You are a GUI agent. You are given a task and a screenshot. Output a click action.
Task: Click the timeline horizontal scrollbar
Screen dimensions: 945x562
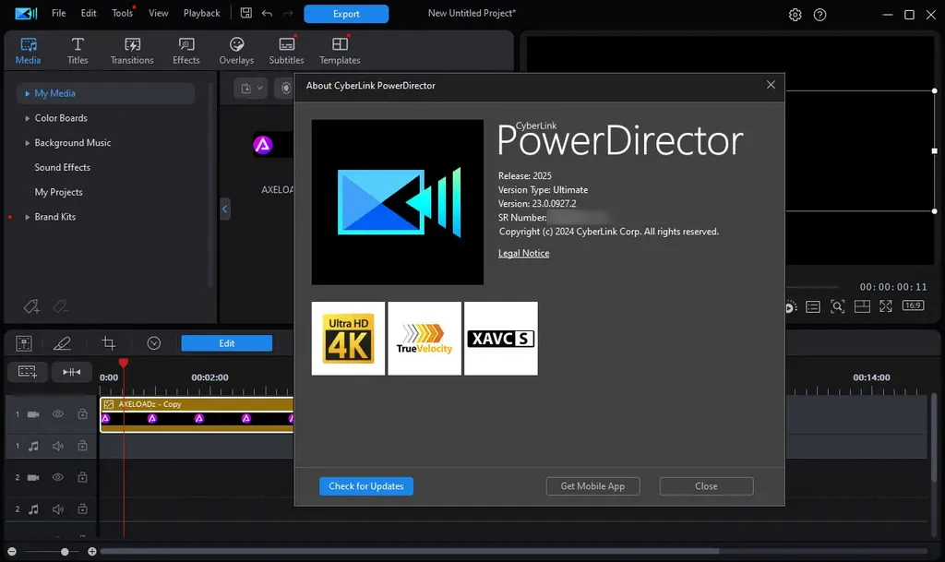[x=410, y=551]
